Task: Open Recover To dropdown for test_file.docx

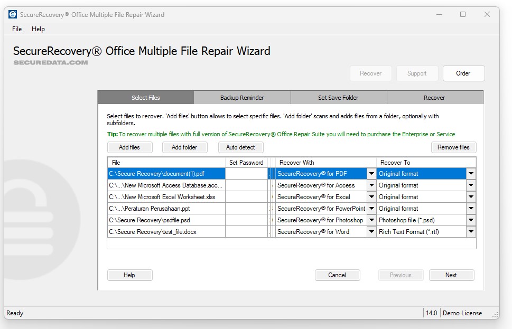Action: (x=470, y=231)
